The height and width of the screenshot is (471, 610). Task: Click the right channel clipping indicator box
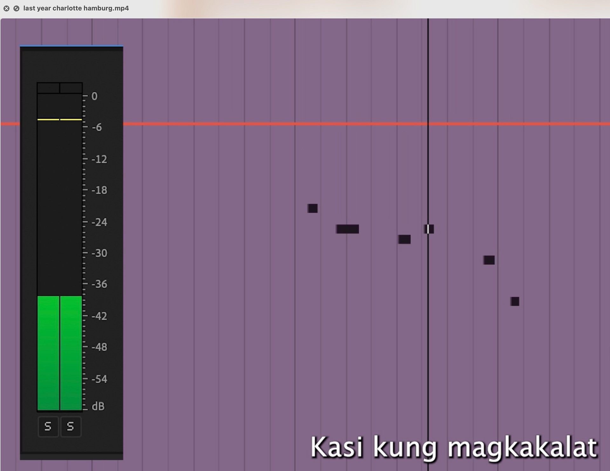pyautogui.click(x=71, y=88)
